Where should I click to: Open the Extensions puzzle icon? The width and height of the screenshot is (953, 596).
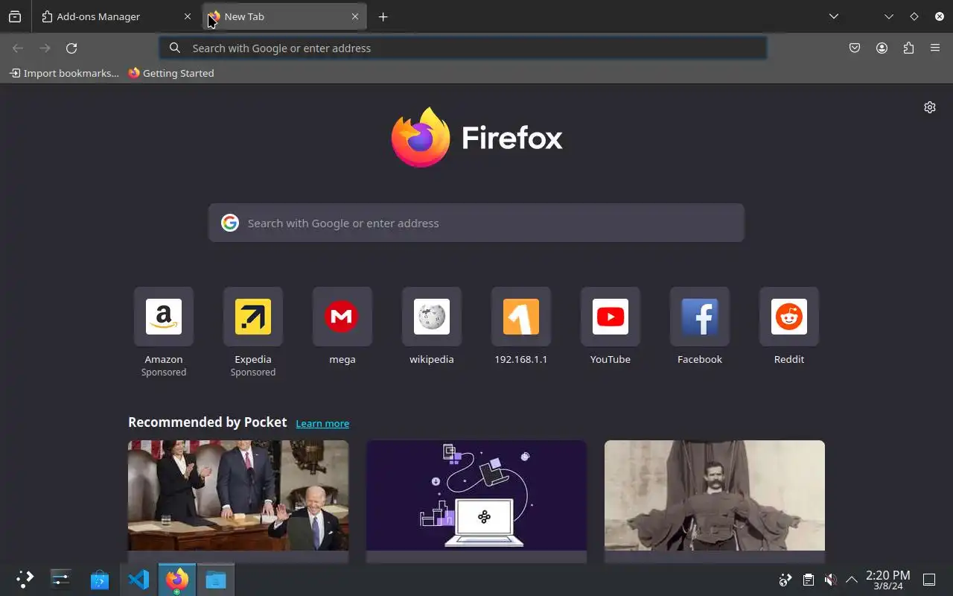tap(908, 48)
